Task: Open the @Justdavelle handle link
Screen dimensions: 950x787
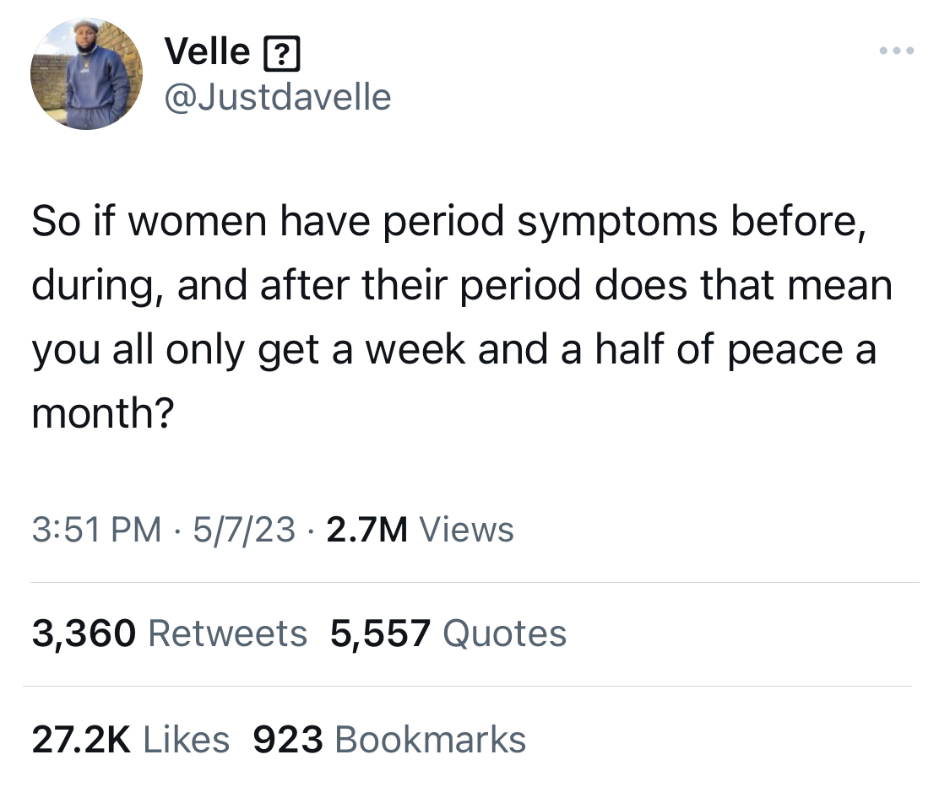Action: pos(278,97)
